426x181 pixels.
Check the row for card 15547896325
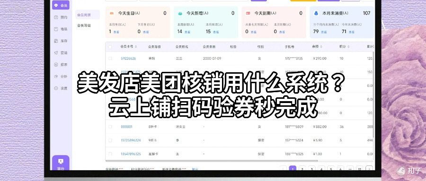[110, 154]
